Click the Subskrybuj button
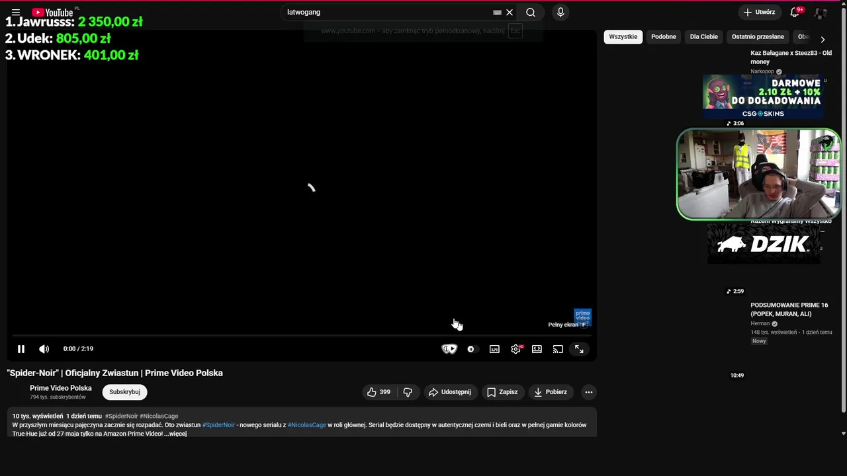This screenshot has height=476, width=847. pyautogui.click(x=124, y=392)
